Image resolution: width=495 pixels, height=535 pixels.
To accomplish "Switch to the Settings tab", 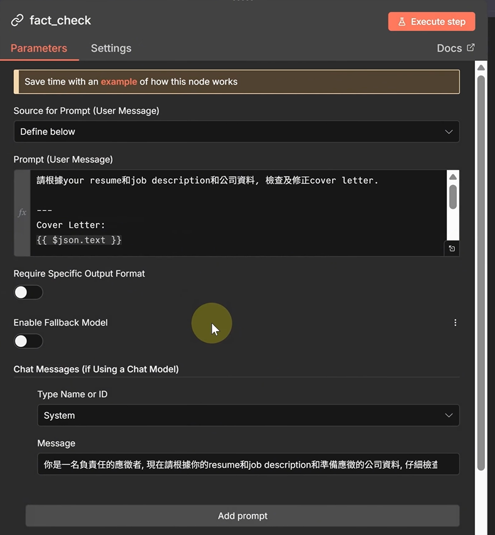I will click(x=111, y=48).
